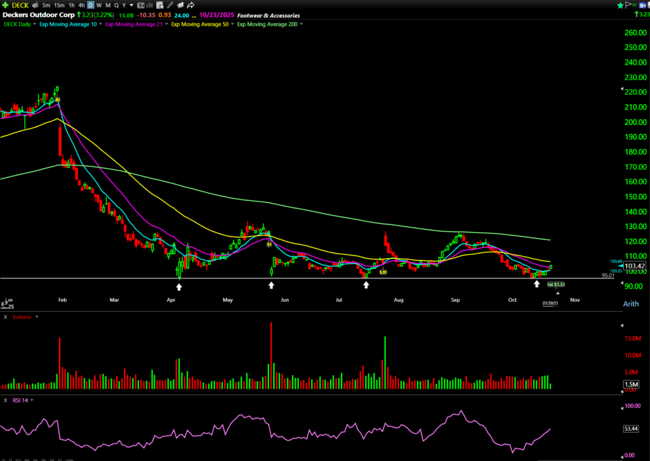
Task: Open the Volume indicator dropdown
Action: coord(37,316)
